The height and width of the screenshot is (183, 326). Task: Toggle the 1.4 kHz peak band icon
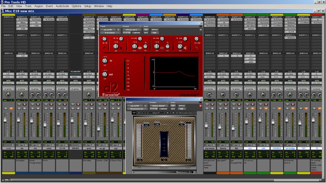[x=140, y=48]
